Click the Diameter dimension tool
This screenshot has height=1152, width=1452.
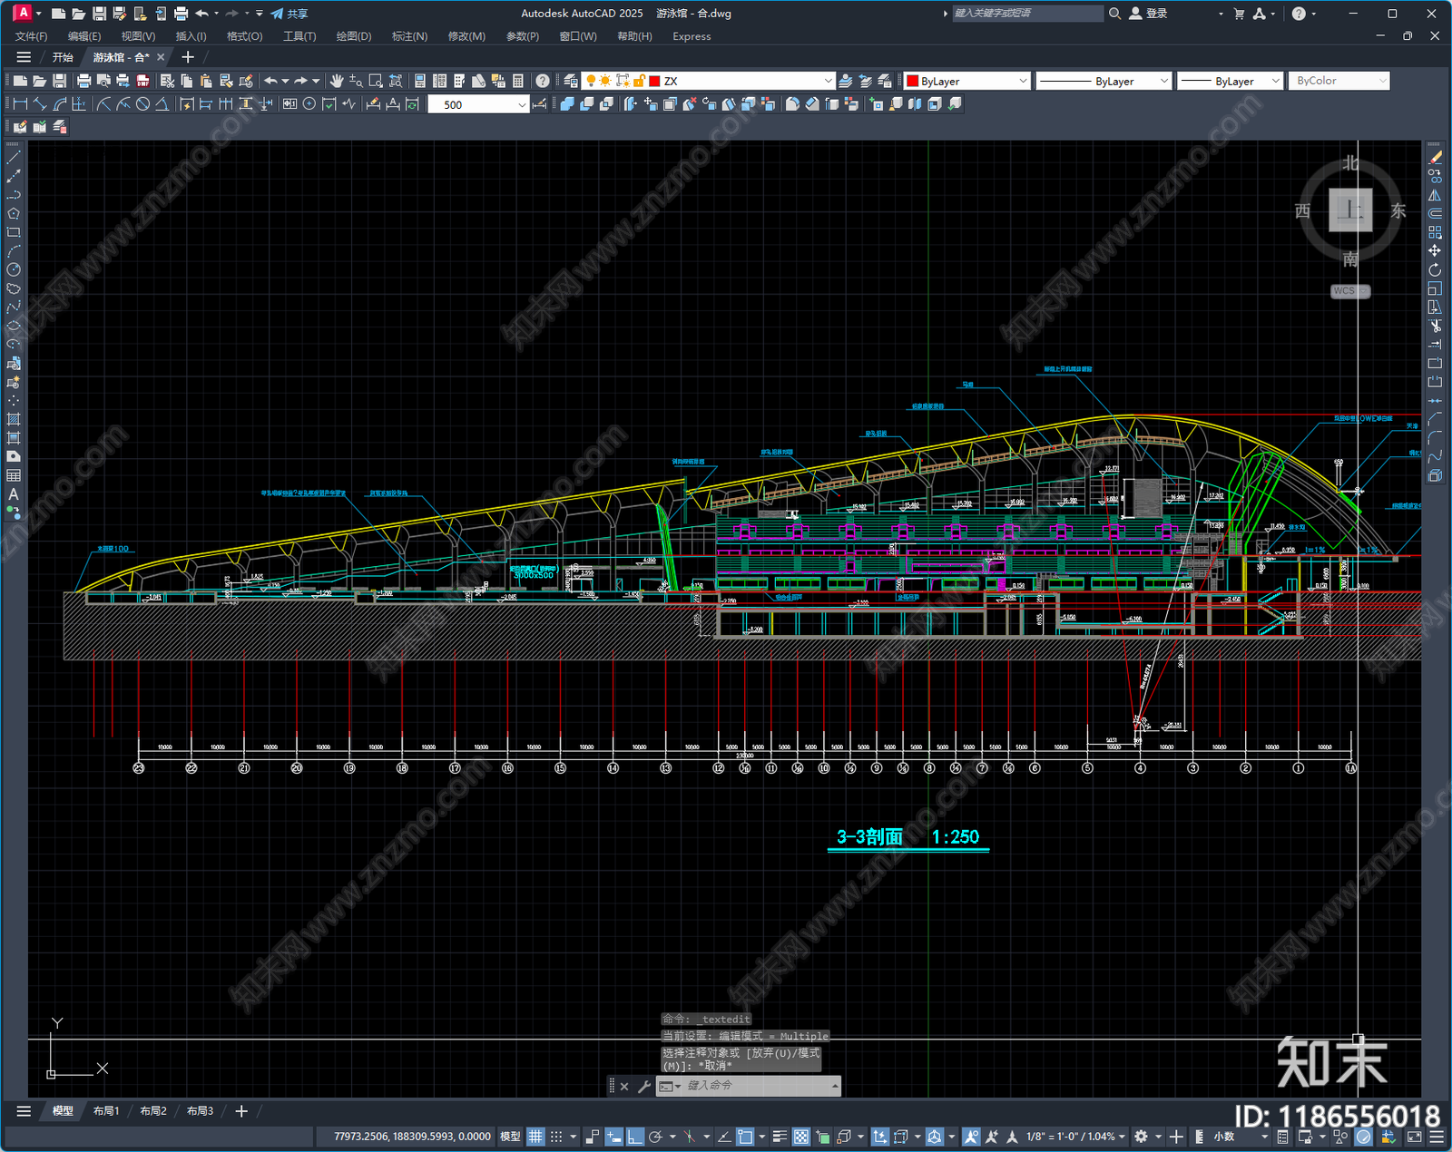(x=142, y=104)
